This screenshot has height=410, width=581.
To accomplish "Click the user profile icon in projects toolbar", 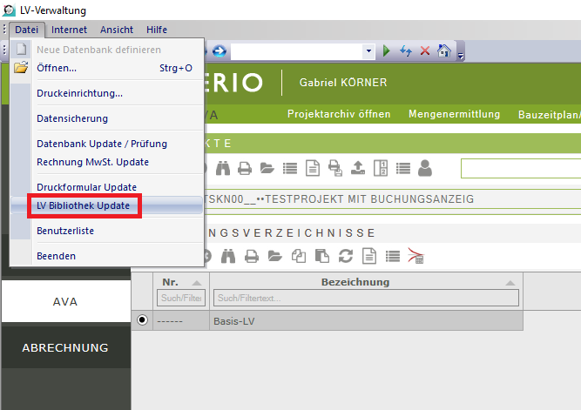I will [425, 168].
